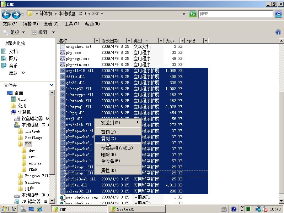
Task: Open the Organize dropdown
Action: 15,32
